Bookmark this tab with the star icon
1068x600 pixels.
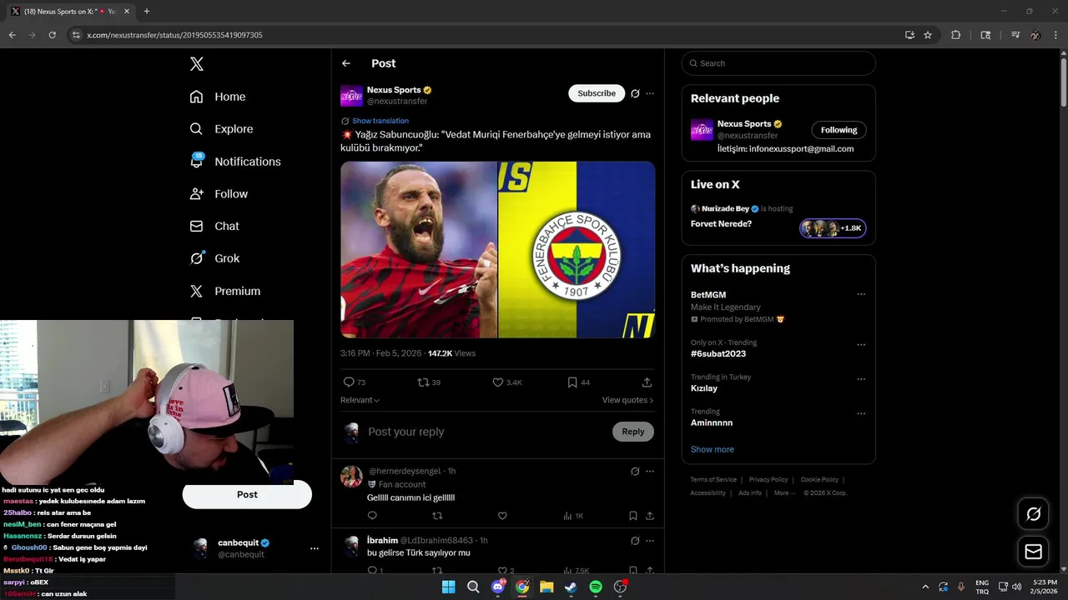[928, 35]
